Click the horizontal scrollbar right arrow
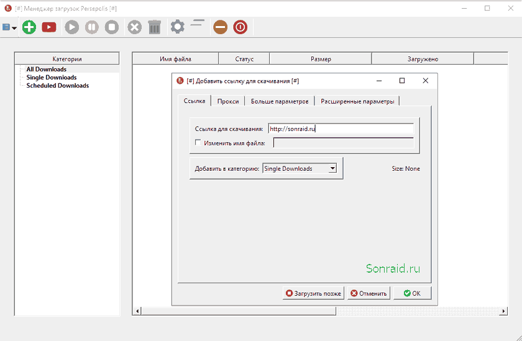The height and width of the screenshot is (341, 522). [503, 311]
